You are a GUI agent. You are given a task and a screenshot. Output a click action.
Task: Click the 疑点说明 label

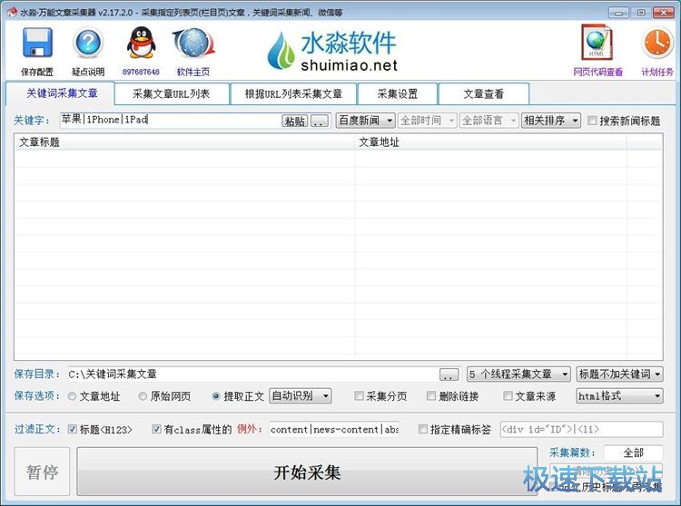click(x=88, y=72)
